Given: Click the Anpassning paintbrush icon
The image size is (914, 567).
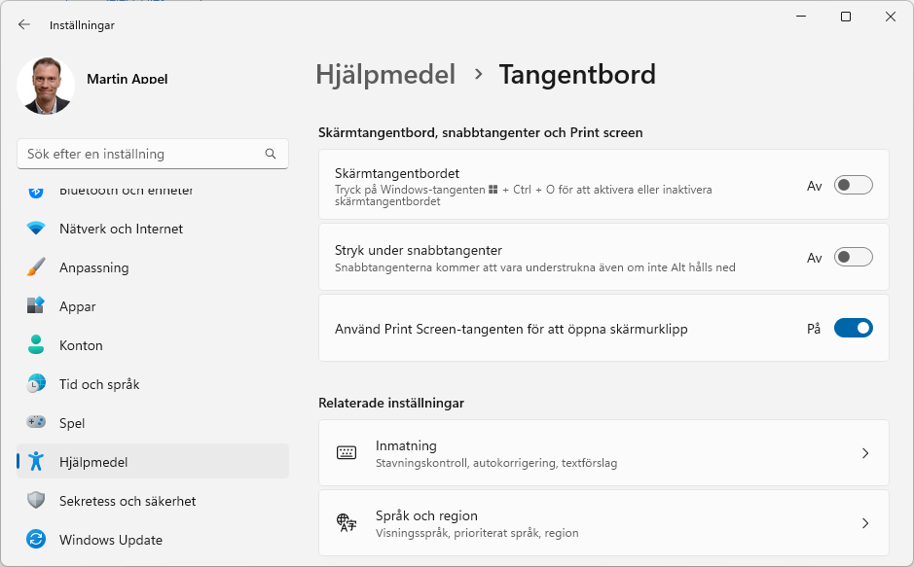Looking at the screenshot, I should (36, 267).
